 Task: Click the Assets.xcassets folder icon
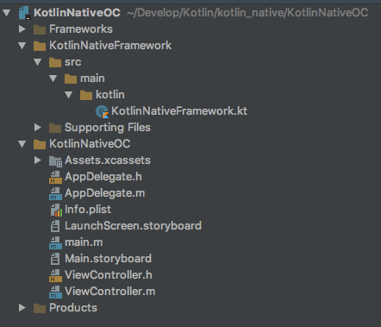55,161
